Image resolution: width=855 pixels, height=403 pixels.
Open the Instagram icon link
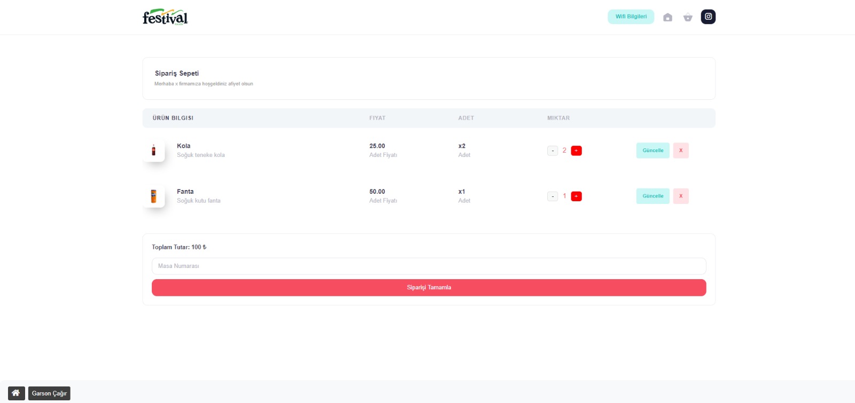tap(708, 17)
